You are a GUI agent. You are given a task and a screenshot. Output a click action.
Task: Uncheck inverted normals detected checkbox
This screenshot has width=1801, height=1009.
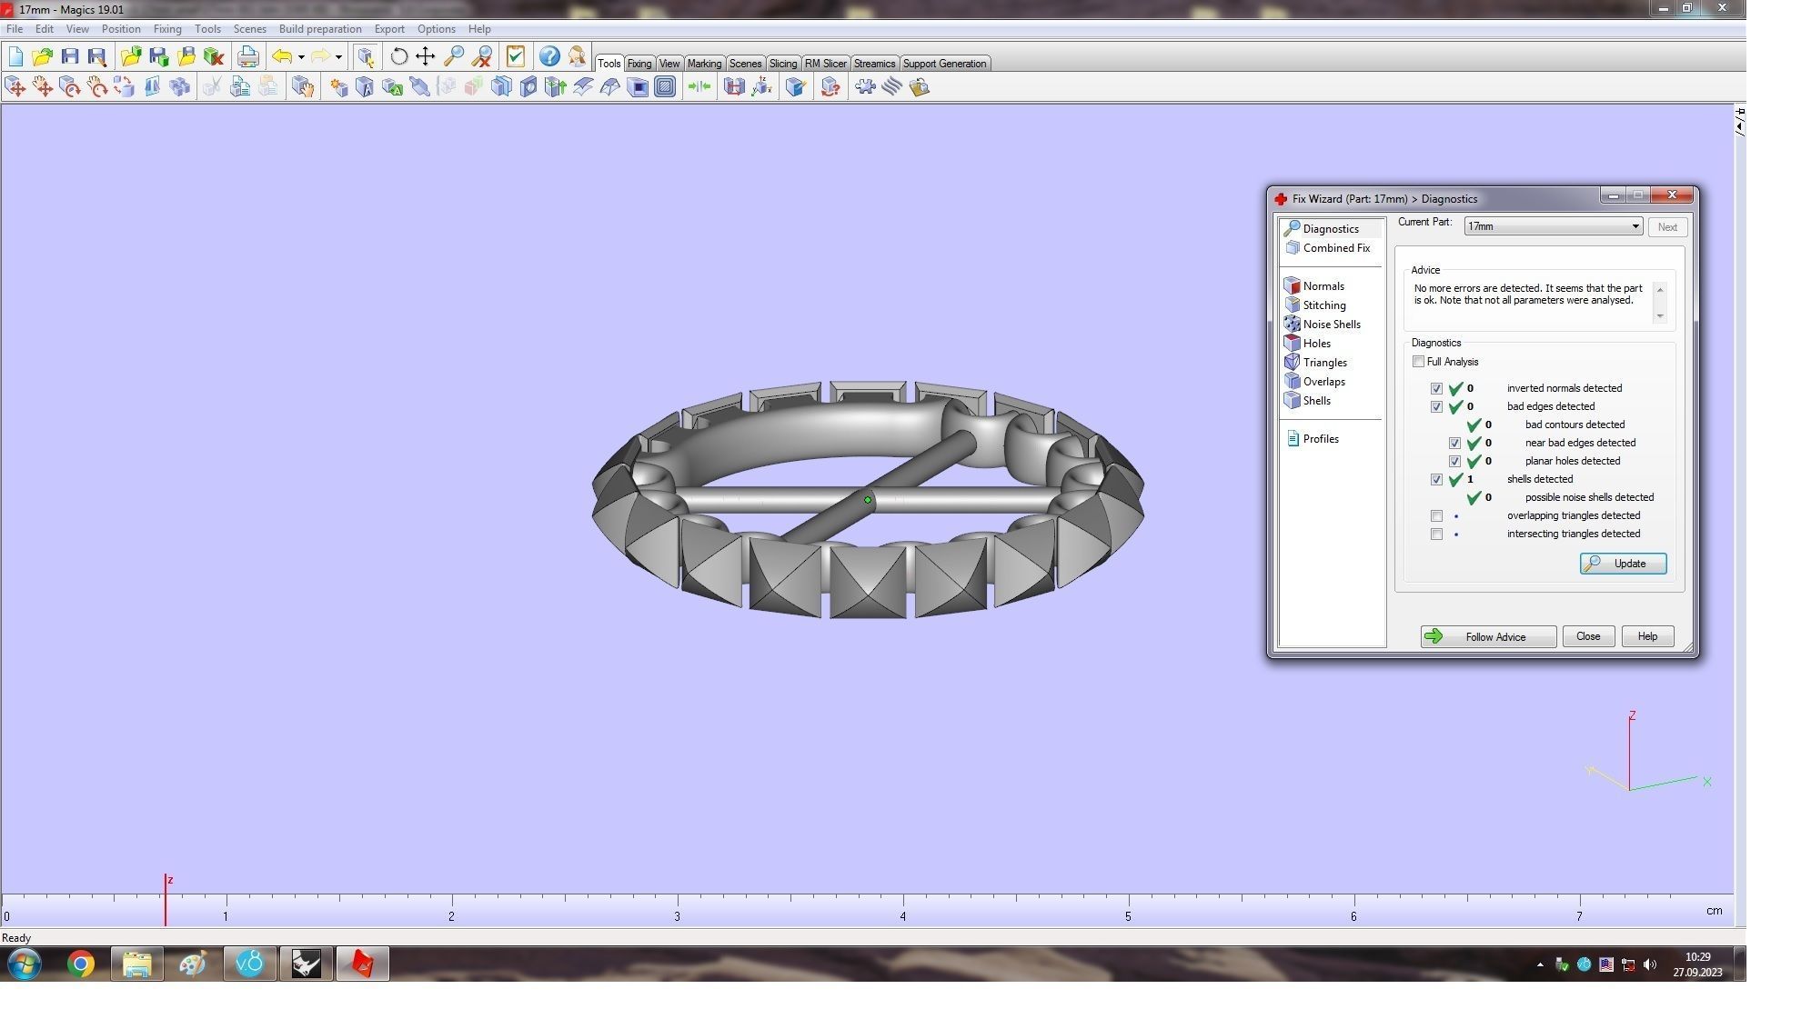pos(1436,388)
